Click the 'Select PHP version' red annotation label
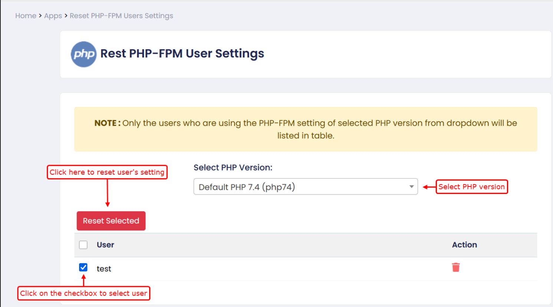The width and height of the screenshot is (553, 307). click(x=471, y=187)
